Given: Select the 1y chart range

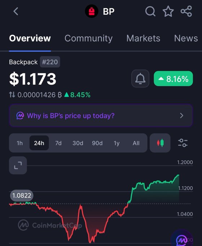Looking at the screenshot, I should coord(117,143).
